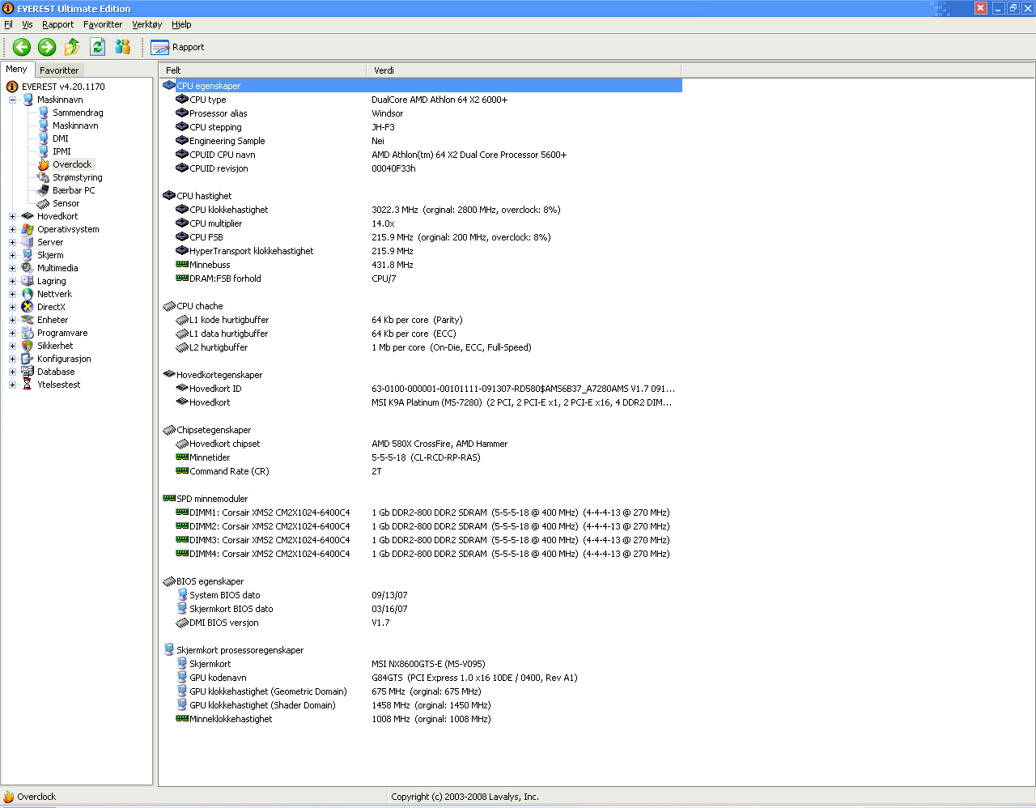Click the green Forward arrow toolbar icon
The image size is (1036, 808).
[47, 47]
